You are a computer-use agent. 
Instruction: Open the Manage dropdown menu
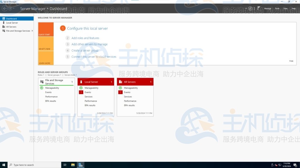(268, 8)
